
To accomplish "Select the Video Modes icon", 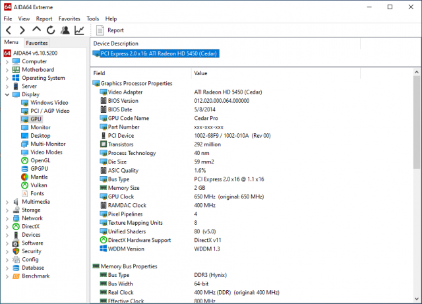I will [x=24, y=152].
